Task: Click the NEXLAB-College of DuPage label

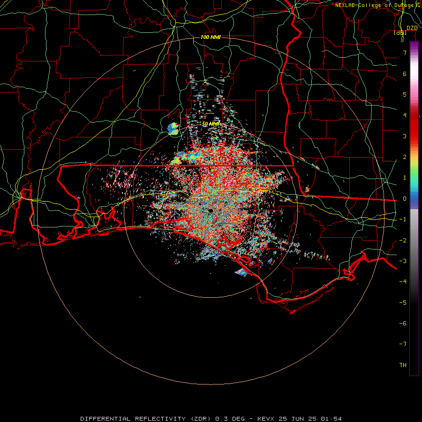Action: tap(377, 5)
